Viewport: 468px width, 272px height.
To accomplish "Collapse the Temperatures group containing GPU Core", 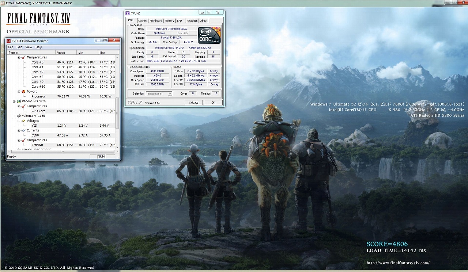I will [19, 106].
